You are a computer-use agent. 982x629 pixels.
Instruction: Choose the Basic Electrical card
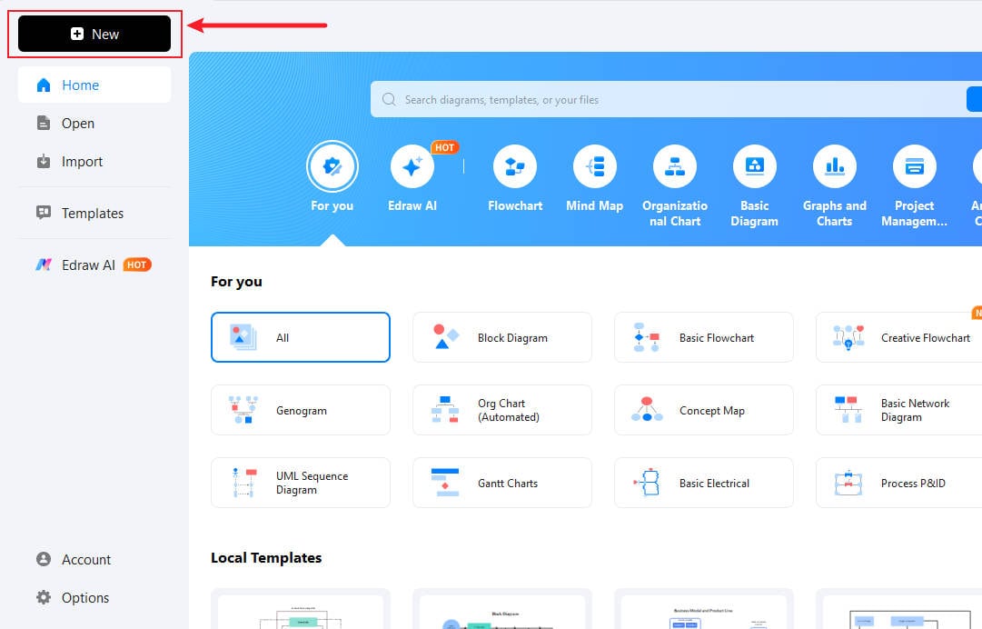pos(704,483)
